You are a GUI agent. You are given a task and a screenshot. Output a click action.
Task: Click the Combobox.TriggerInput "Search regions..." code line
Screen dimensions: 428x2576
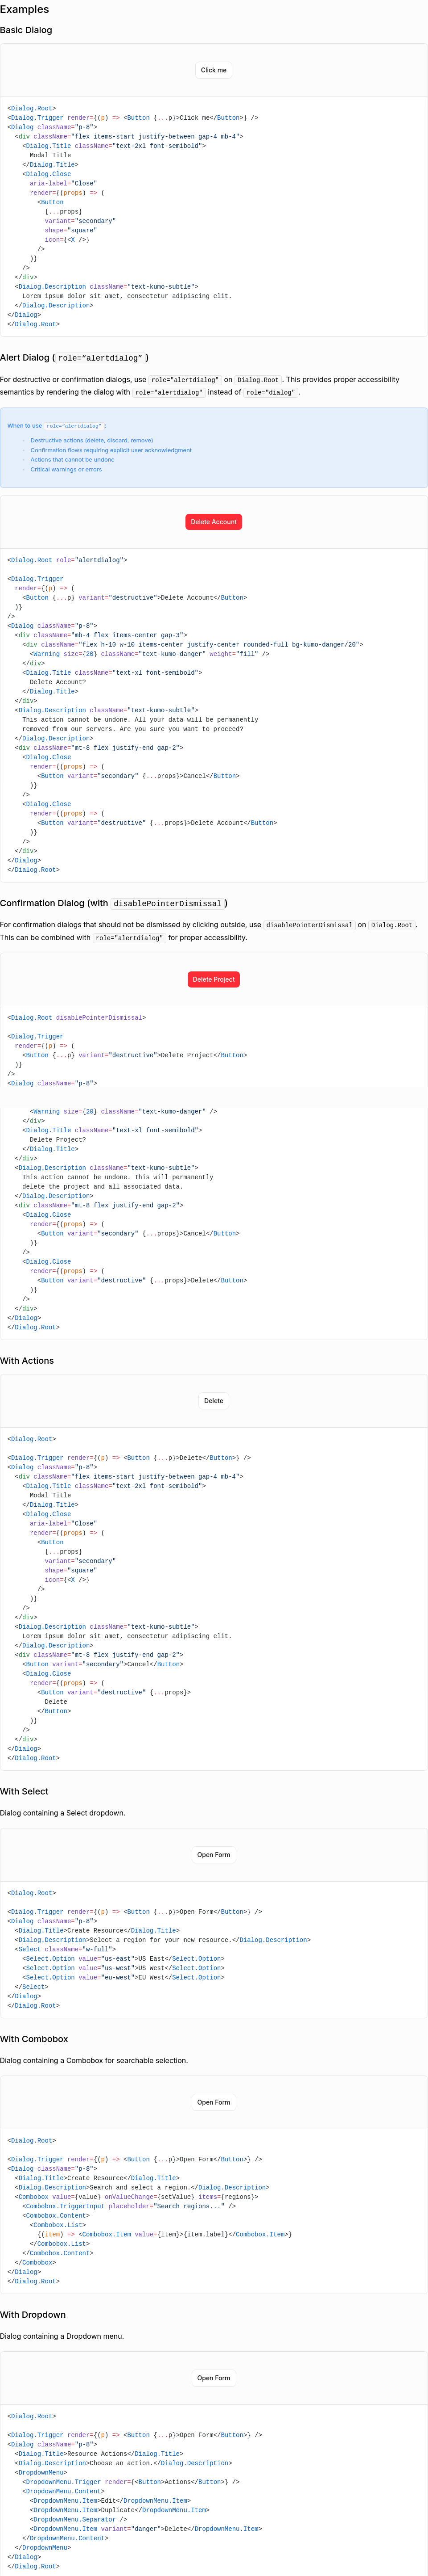[130, 2206]
